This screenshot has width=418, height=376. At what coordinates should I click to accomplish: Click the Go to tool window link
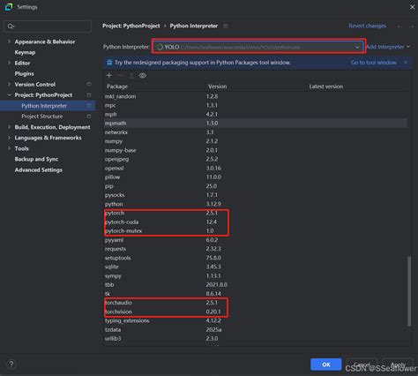coord(374,63)
